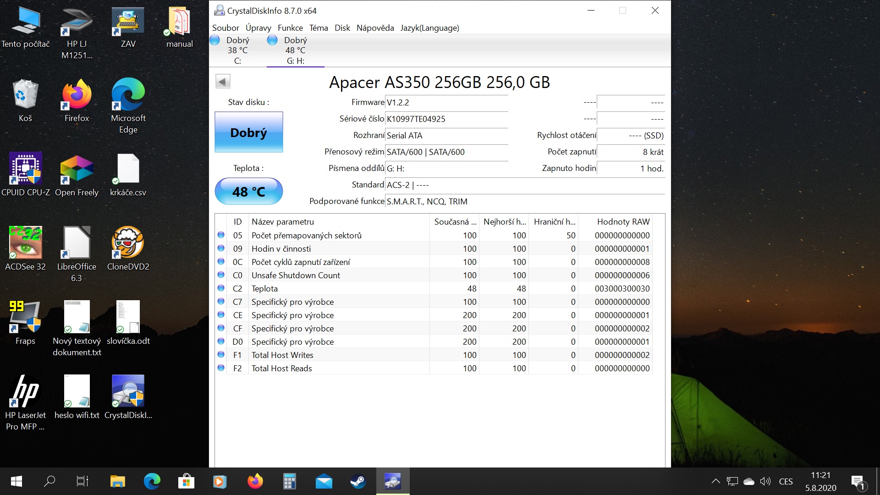Click Steam icon in the taskbar
Screen dimensions: 880x495
pyautogui.click(x=358, y=482)
